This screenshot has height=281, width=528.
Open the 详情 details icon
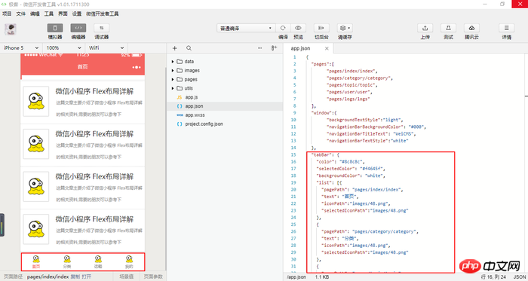point(506,28)
